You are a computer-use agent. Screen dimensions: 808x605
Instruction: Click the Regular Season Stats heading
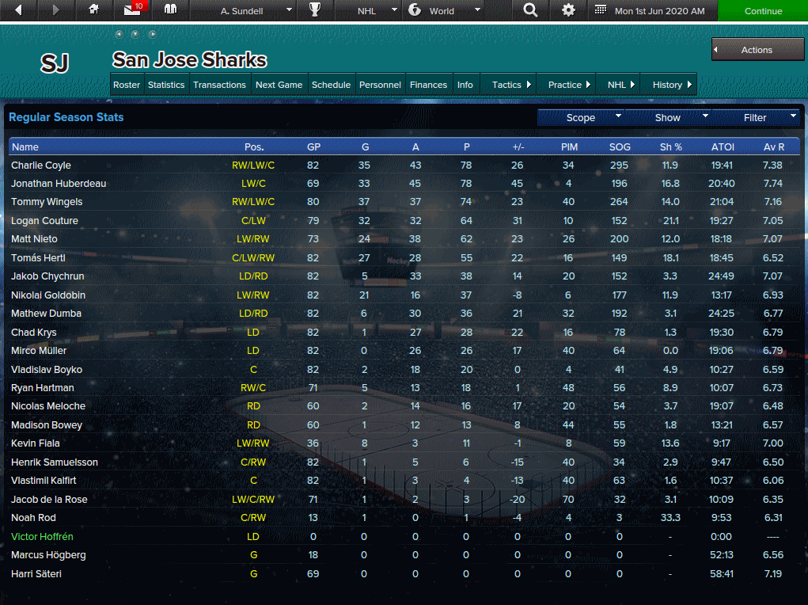pos(66,117)
